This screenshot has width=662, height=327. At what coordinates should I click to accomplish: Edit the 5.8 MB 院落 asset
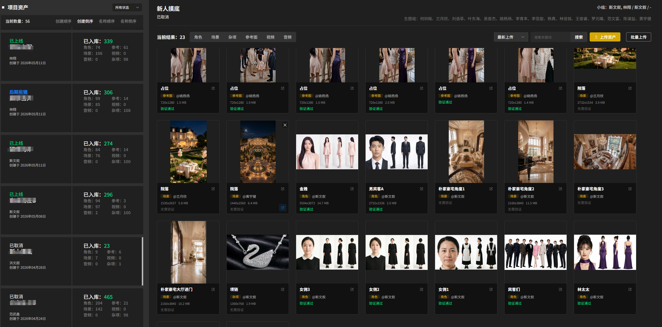tap(213, 189)
